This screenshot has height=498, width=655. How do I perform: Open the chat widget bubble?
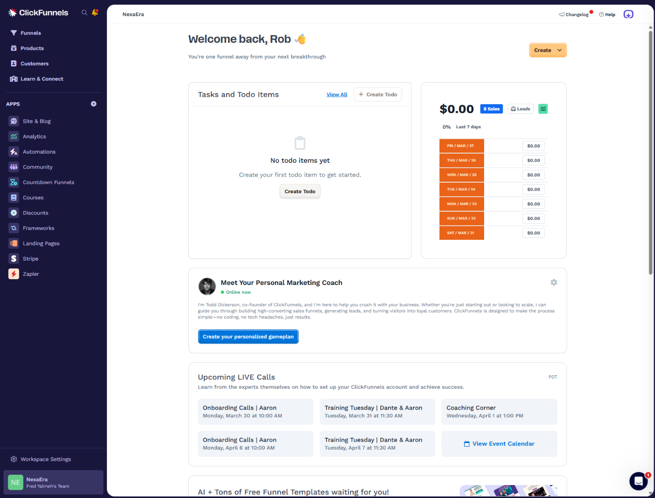click(x=638, y=481)
